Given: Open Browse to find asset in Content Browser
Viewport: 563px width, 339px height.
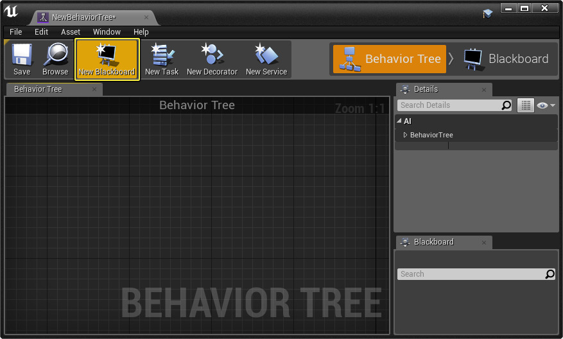Looking at the screenshot, I should [55, 59].
